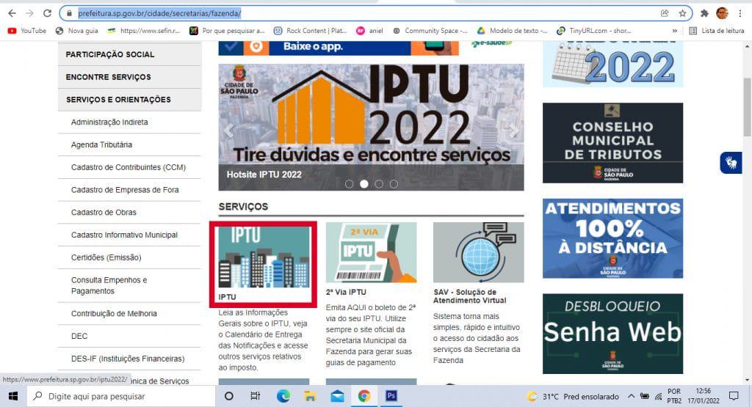
Task: Click Windows taskbar search box
Action: (121, 396)
